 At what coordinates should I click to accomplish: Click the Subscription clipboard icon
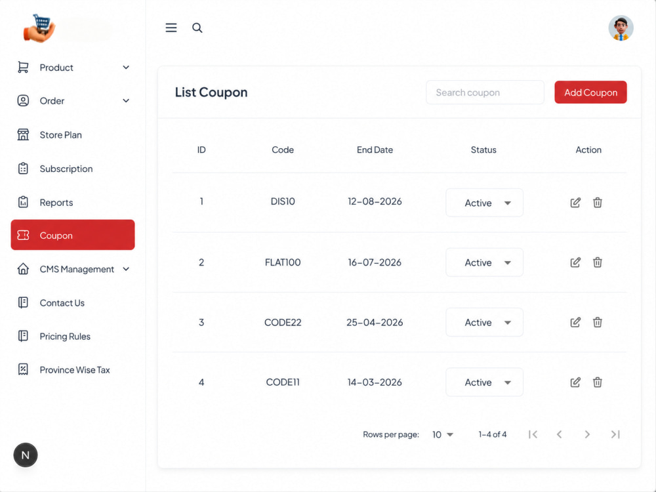tap(23, 169)
